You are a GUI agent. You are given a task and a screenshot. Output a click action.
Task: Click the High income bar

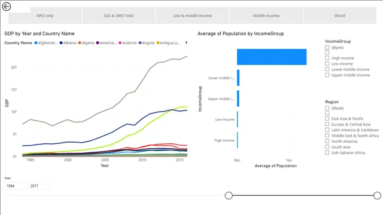tap(238, 140)
